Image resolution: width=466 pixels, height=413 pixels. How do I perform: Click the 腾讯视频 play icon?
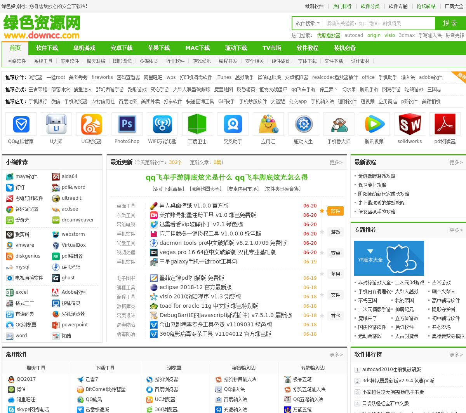click(374, 124)
